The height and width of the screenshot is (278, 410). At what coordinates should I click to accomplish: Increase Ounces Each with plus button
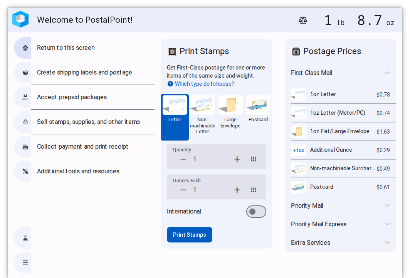click(x=237, y=190)
